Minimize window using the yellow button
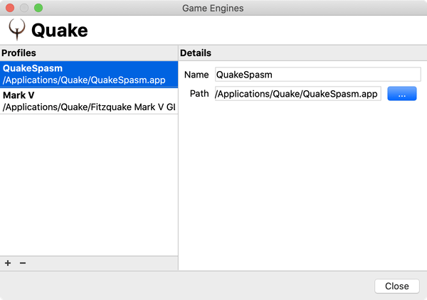The width and height of the screenshot is (427, 300). [x=24, y=8]
